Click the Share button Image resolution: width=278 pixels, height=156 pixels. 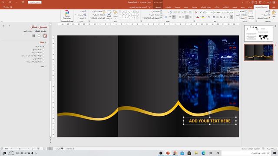[x=8, y=7]
